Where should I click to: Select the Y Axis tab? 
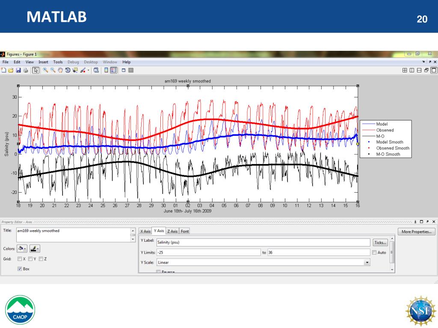(159, 231)
